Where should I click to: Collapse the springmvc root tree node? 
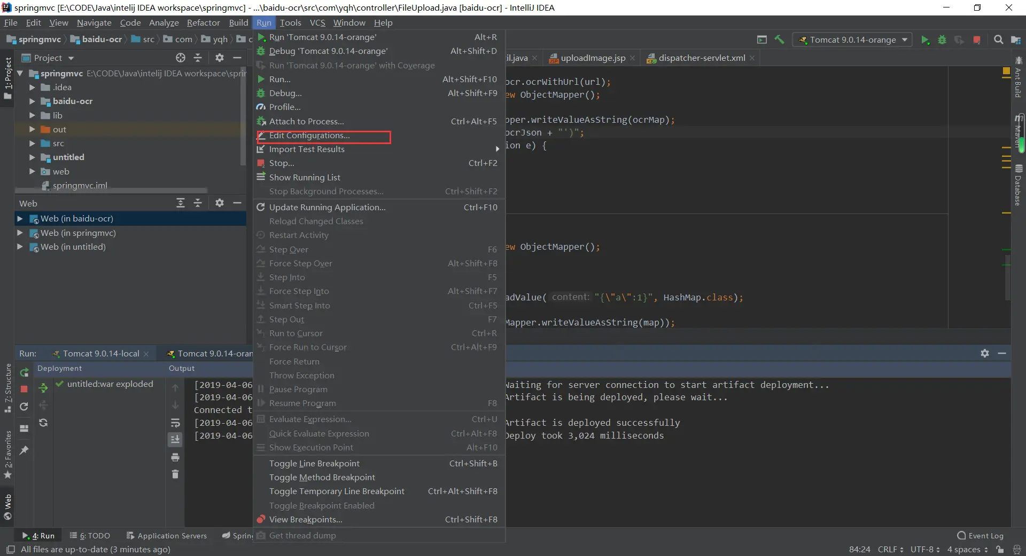tap(20, 73)
